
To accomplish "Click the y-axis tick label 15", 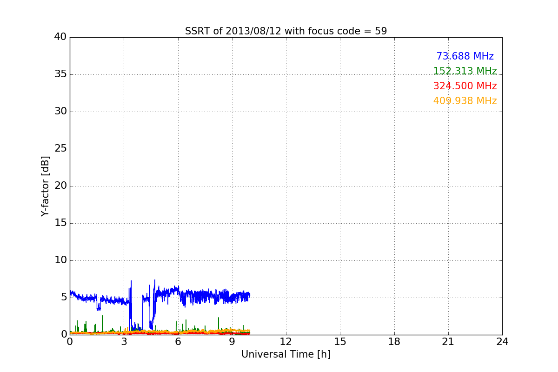I will (60, 223).
